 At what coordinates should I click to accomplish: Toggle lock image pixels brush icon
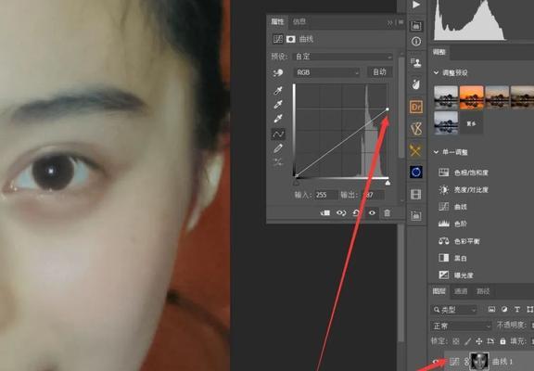(x=467, y=341)
